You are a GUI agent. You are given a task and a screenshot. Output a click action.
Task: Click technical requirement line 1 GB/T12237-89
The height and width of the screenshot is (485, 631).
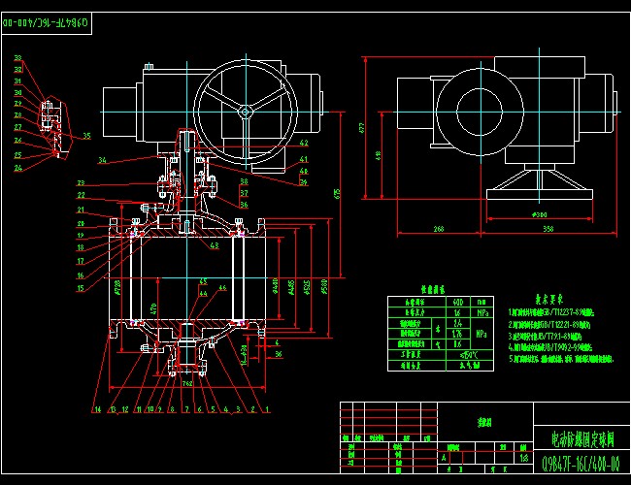click(x=551, y=312)
